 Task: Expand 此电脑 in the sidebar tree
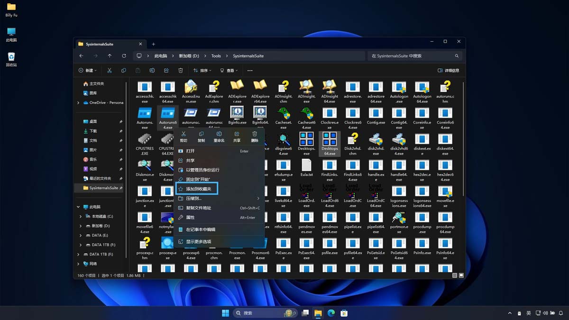pos(77,207)
